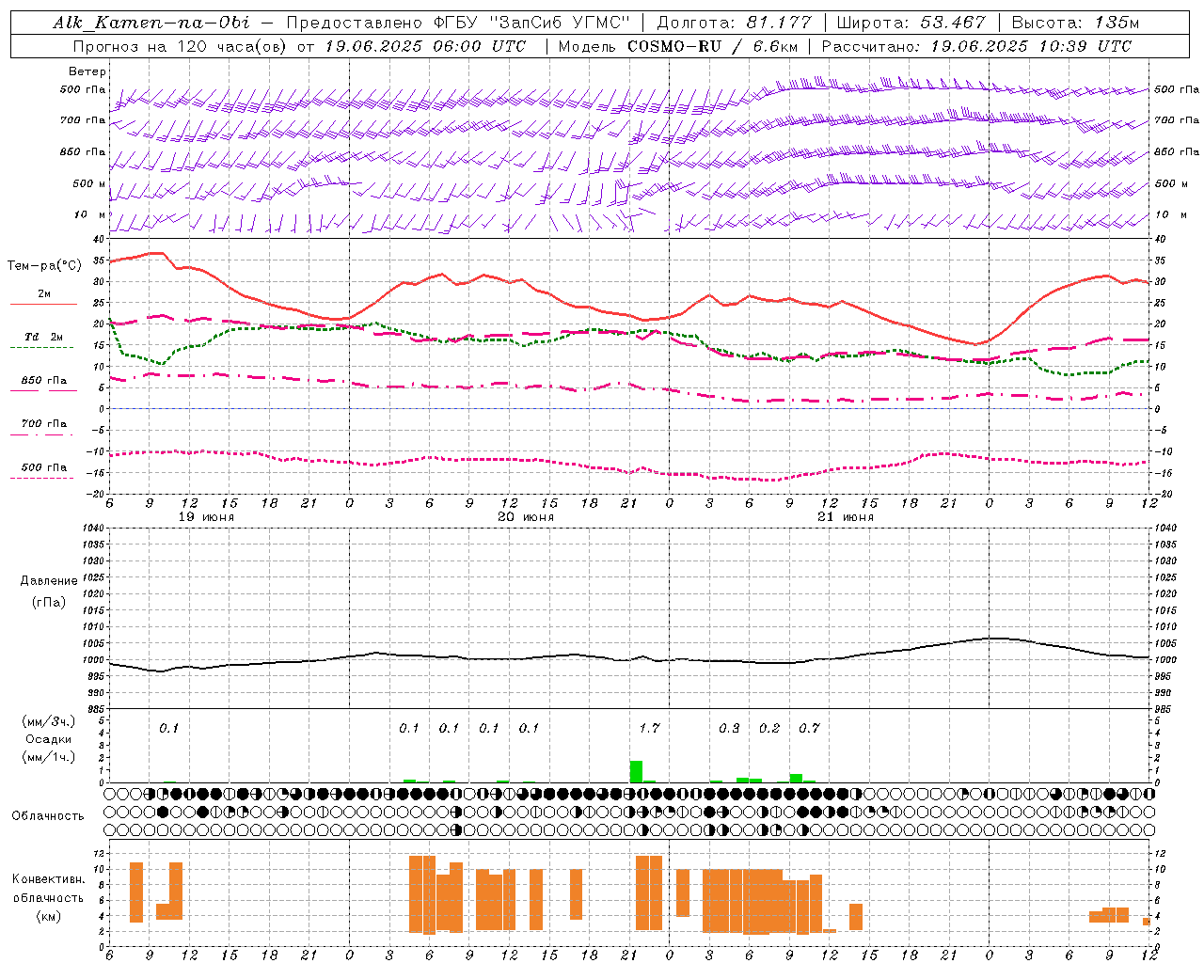
Task: Click the 850 гПа temperature legend label
Action: [x=44, y=380]
